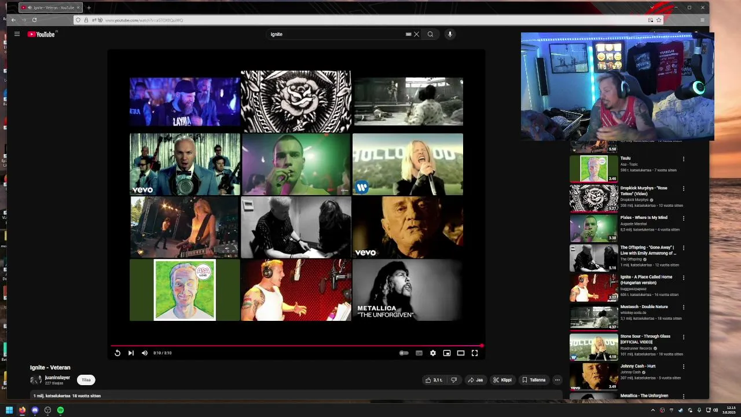Screen dimensions: 741x417
Task: Open options menu for Johnny Cash Hurt
Action: (x=684, y=367)
